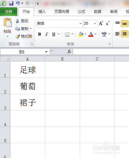Apply cell borders icon

[x=67, y=34]
